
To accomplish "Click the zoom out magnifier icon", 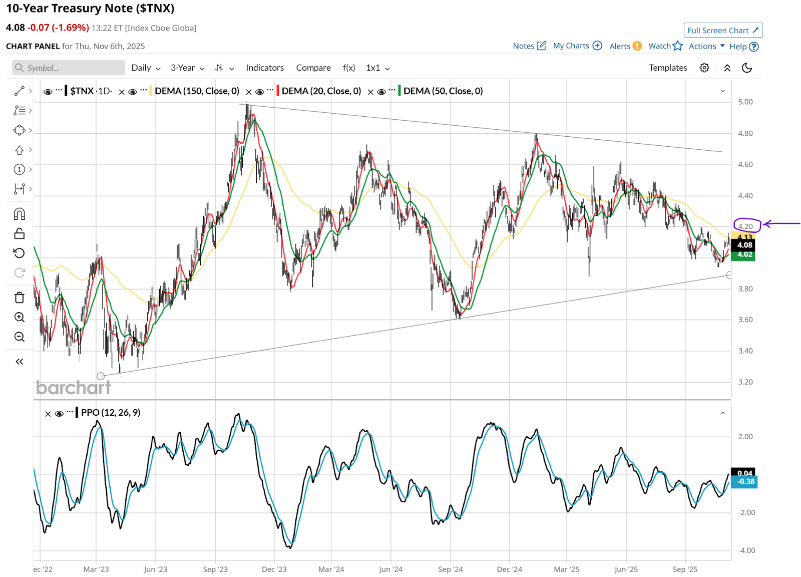I will 19,337.
